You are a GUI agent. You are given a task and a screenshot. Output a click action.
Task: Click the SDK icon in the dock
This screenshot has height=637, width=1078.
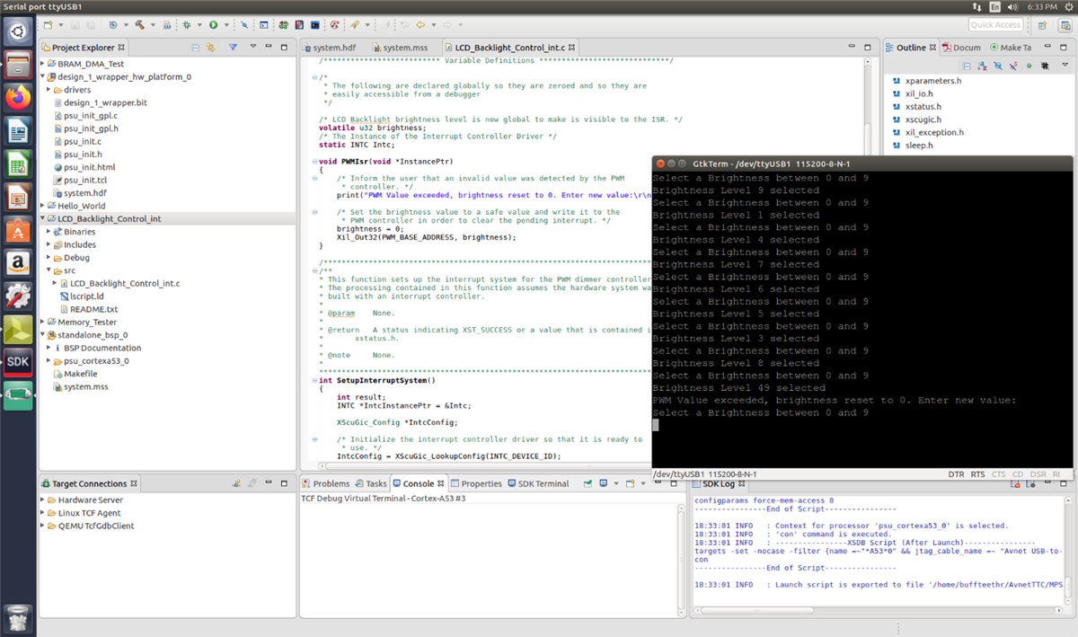click(x=18, y=361)
